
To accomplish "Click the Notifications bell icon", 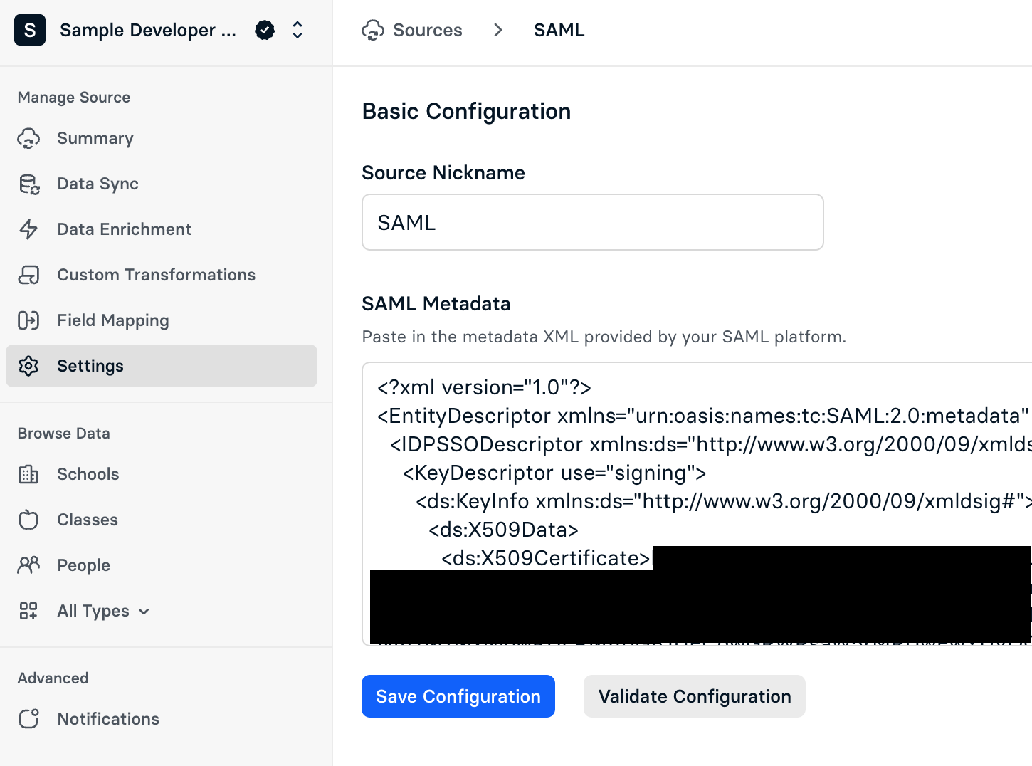I will (x=28, y=719).
